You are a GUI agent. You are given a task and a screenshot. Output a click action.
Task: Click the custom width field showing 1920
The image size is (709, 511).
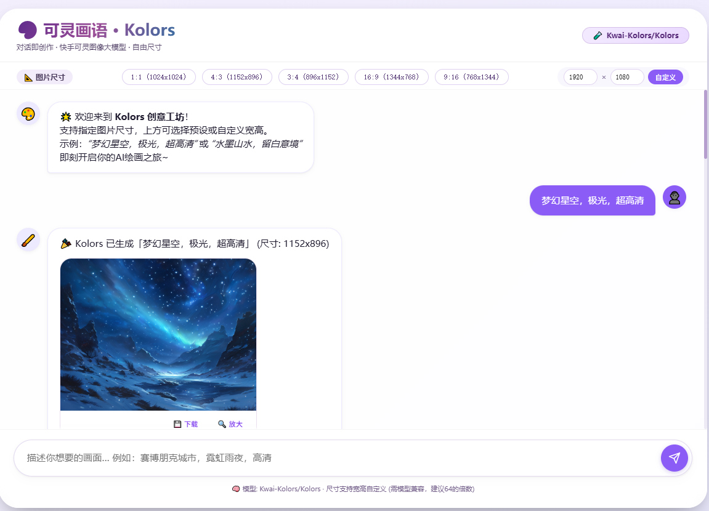[580, 77]
